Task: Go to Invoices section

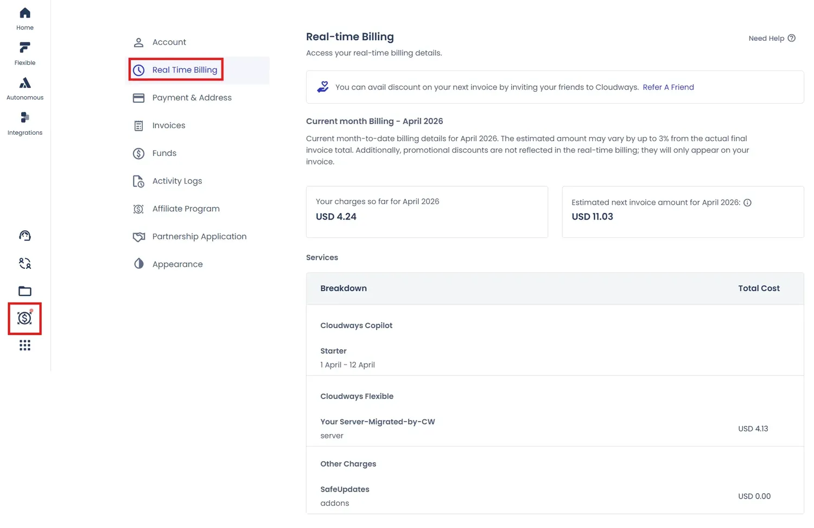Action: [169, 125]
